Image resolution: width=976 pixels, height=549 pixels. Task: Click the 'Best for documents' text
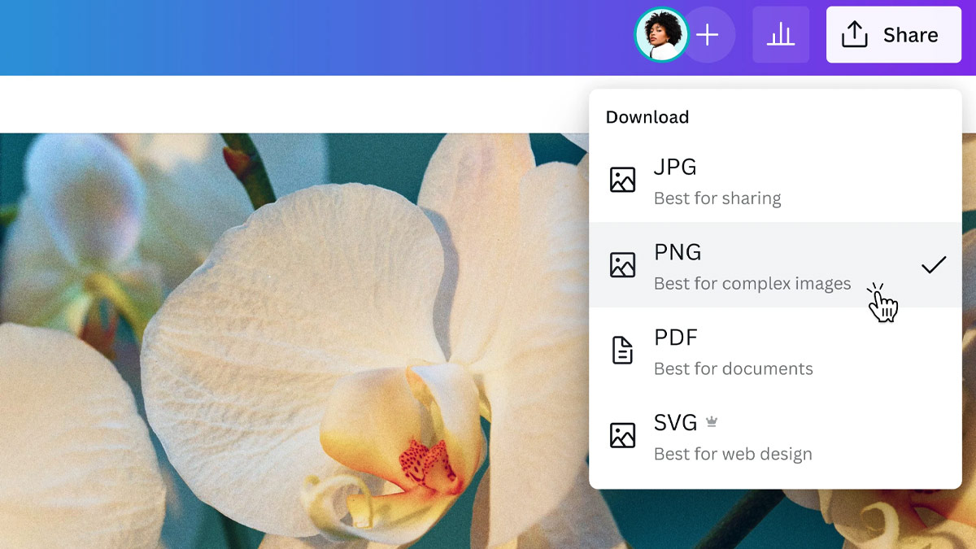pyautogui.click(x=733, y=369)
